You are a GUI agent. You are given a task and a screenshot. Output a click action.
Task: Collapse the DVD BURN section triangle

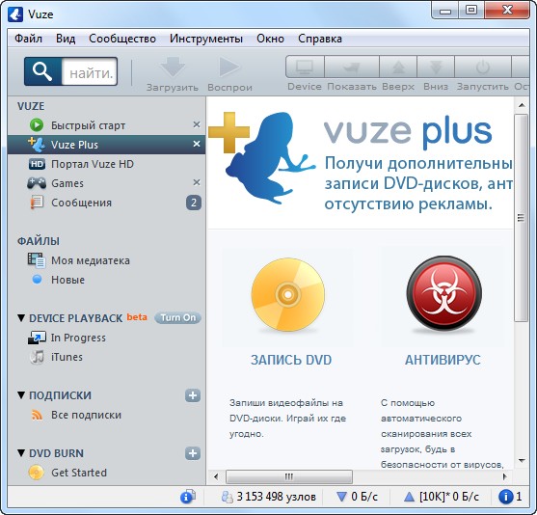[21, 453]
